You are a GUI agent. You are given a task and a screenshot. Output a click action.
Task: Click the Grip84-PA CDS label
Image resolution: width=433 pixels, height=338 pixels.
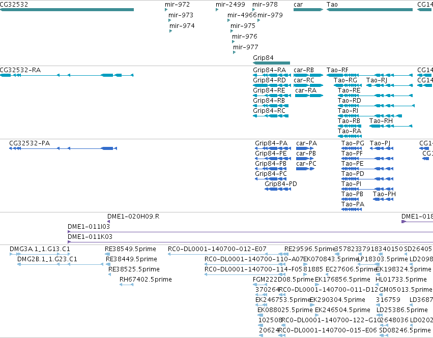pos(271,143)
